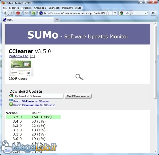Click the Version column header
The height and width of the screenshot is (155, 159).
12,113
